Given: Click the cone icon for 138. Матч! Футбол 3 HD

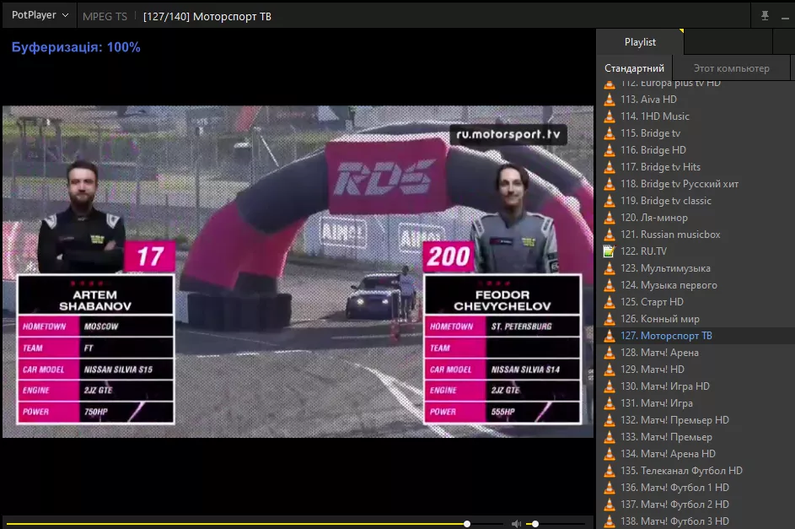Looking at the screenshot, I should [x=610, y=521].
